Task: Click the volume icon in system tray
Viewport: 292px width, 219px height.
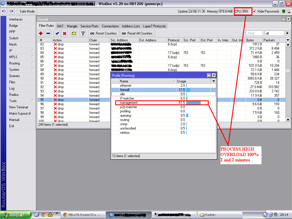Action: [x=276, y=215]
